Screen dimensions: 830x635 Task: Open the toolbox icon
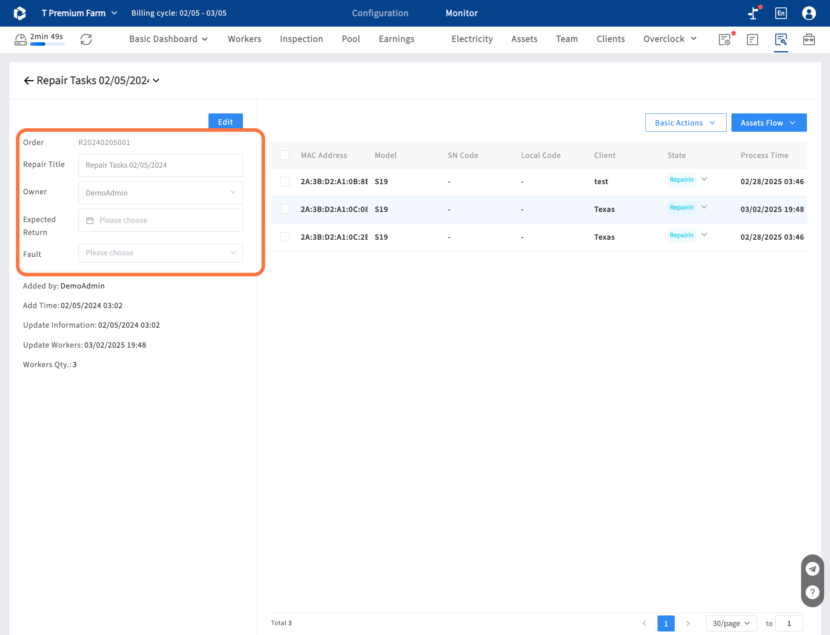click(809, 39)
